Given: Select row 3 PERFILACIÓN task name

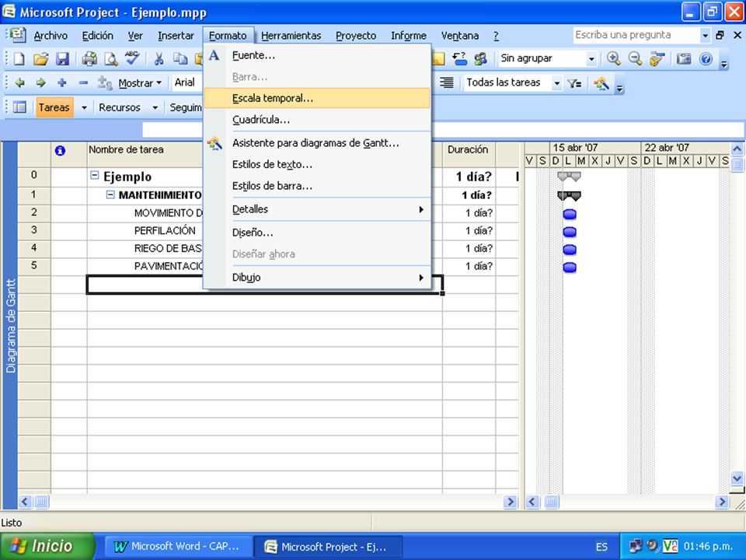Looking at the screenshot, I should [165, 231].
